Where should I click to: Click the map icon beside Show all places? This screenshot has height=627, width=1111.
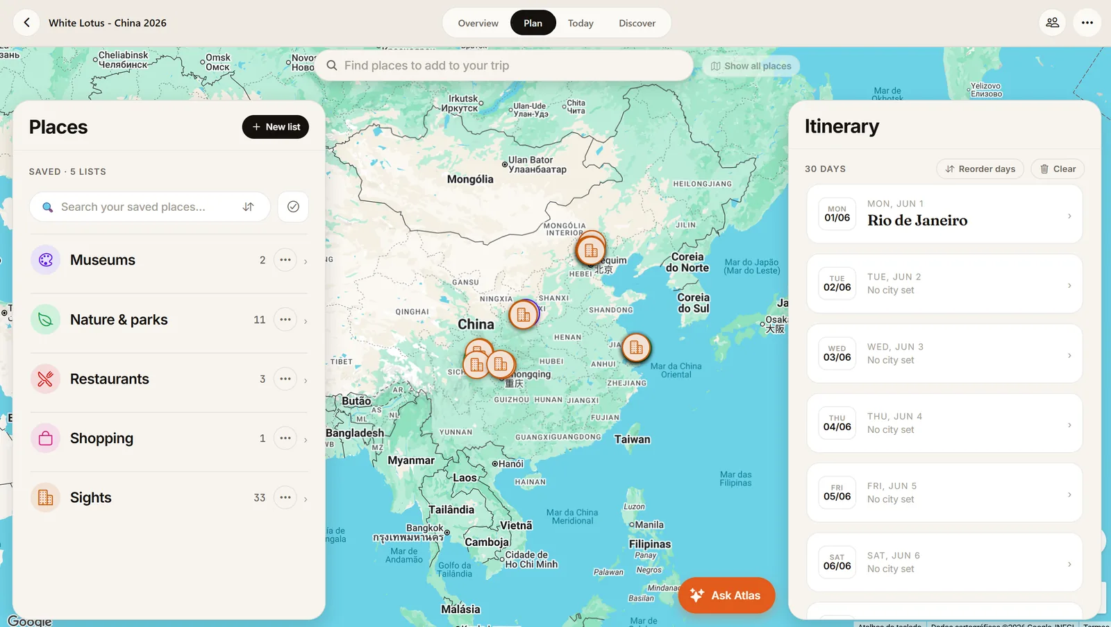(715, 66)
